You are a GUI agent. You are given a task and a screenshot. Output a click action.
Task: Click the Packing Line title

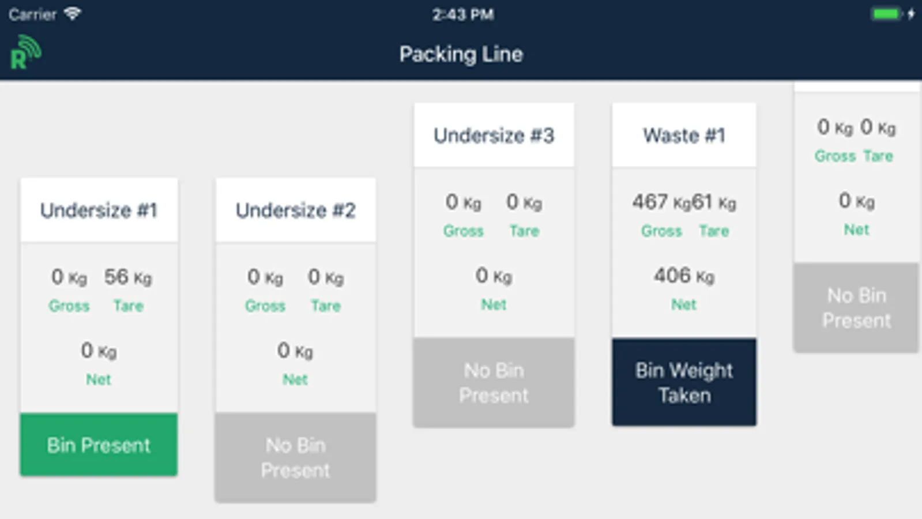point(461,54)
